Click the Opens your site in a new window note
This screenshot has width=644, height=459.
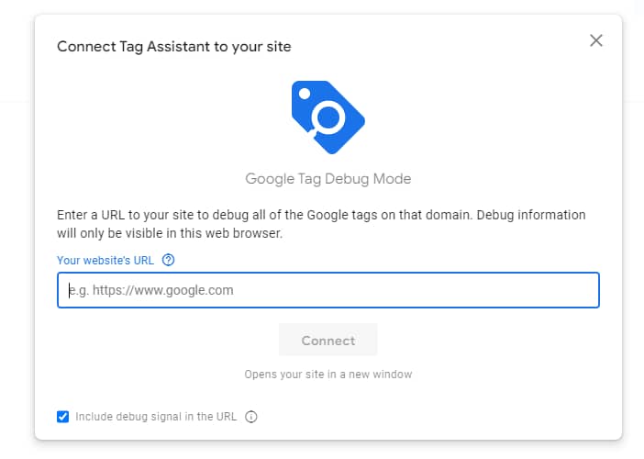pyautogui.click(x=328, y=375)
